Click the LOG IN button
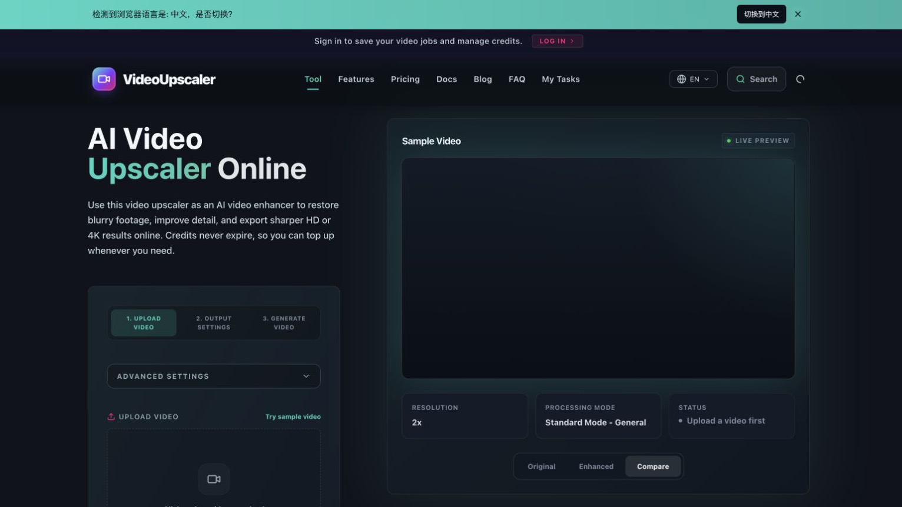The image size is (902, 507). click(557, 41)
